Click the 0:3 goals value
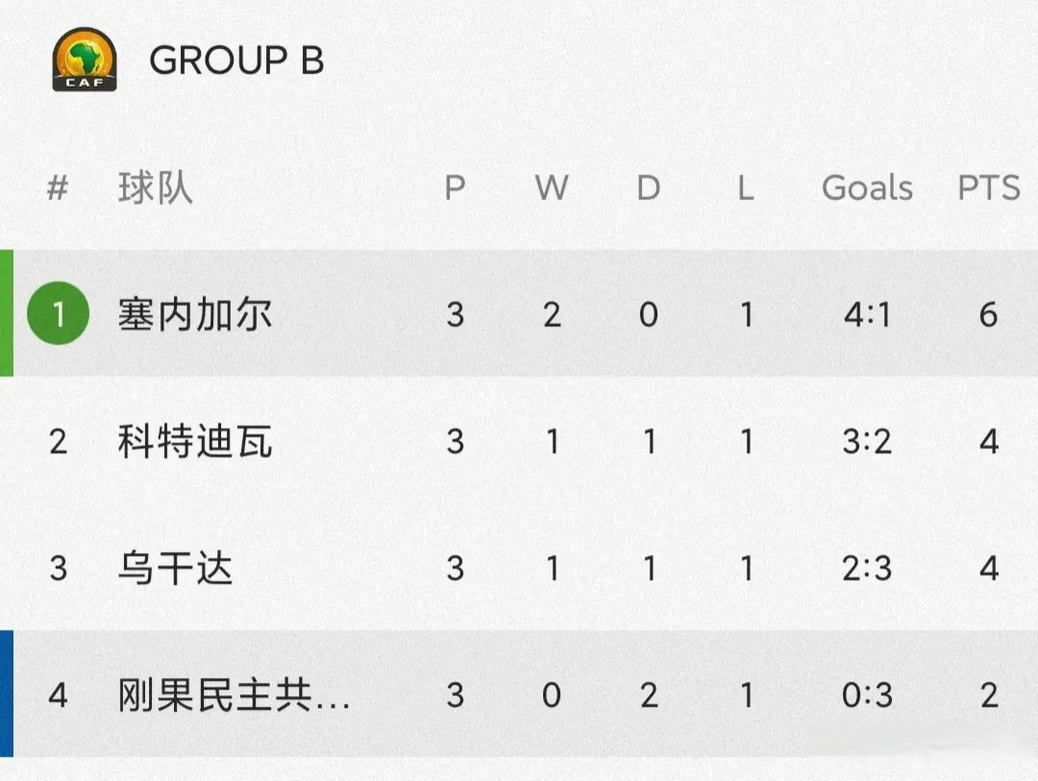Image resolution: width=1038 pixels, height=781 pixels. click(867, 695)
